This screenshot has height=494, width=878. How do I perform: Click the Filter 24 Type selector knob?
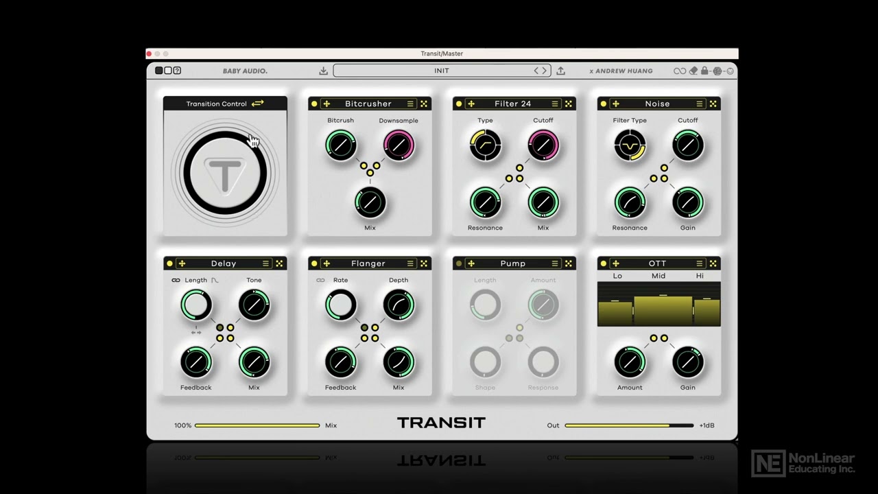(485, 145)
